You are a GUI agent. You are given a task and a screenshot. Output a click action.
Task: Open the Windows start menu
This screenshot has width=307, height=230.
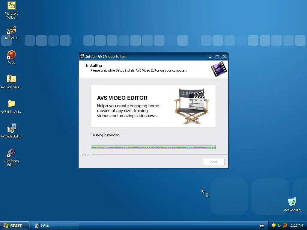point(14,226)
